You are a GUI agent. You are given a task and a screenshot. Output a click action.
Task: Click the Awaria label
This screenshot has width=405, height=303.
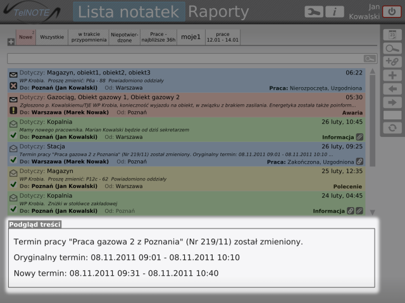pos(352,113)
